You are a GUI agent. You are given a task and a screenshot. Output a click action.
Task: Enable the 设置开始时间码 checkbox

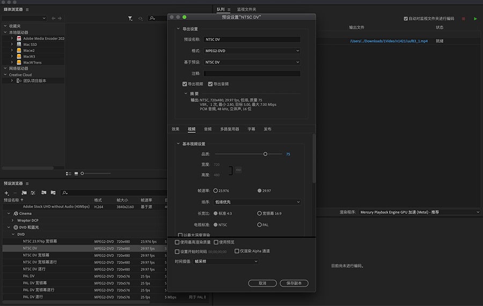tap(177, 251)
